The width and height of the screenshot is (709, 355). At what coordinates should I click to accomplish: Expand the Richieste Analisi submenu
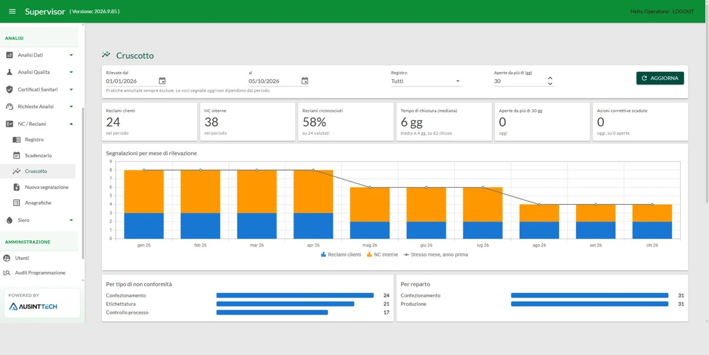(x=71, y=107)
